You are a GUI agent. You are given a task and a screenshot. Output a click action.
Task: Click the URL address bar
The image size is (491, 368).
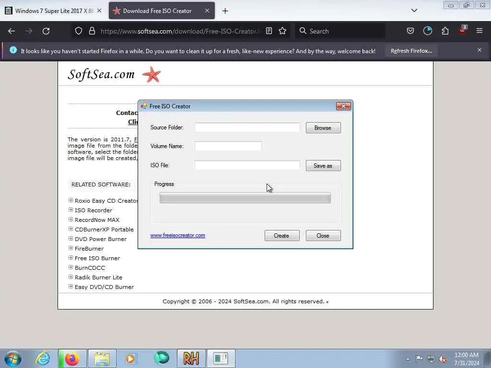[181, 31]
